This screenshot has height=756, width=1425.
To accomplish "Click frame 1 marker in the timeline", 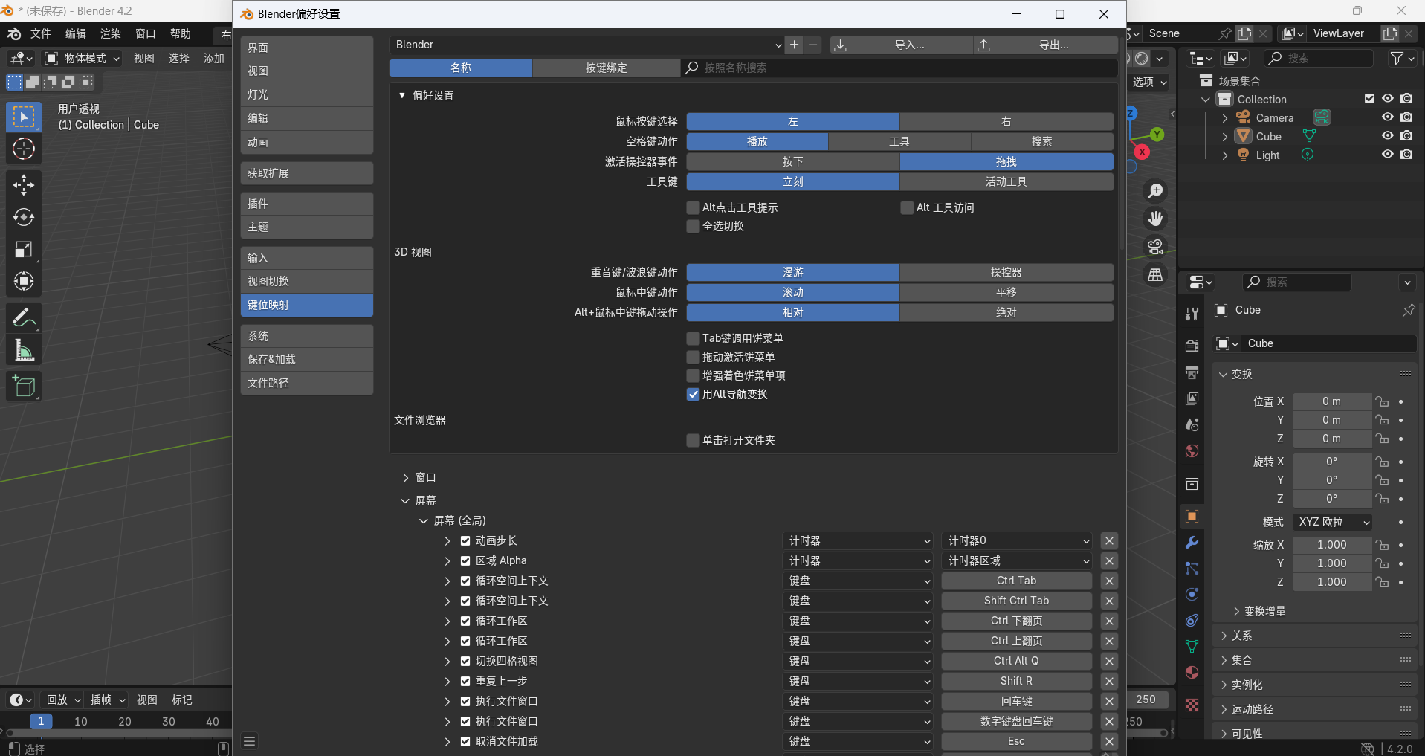I will [x=41, y=721].
